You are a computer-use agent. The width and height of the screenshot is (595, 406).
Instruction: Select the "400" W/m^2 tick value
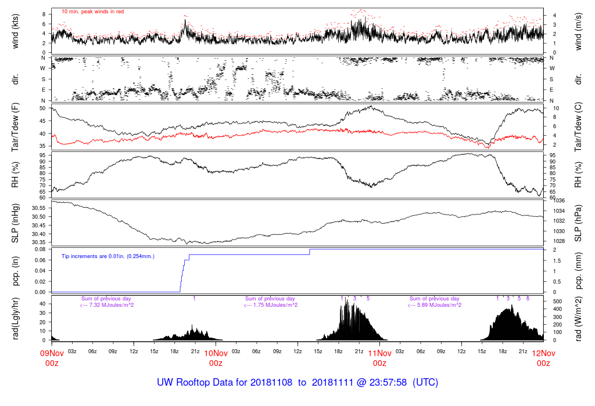point(557,309)
